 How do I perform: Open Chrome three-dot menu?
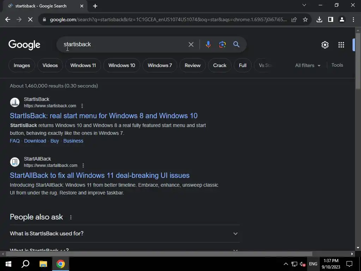click(x=353, y=20)
